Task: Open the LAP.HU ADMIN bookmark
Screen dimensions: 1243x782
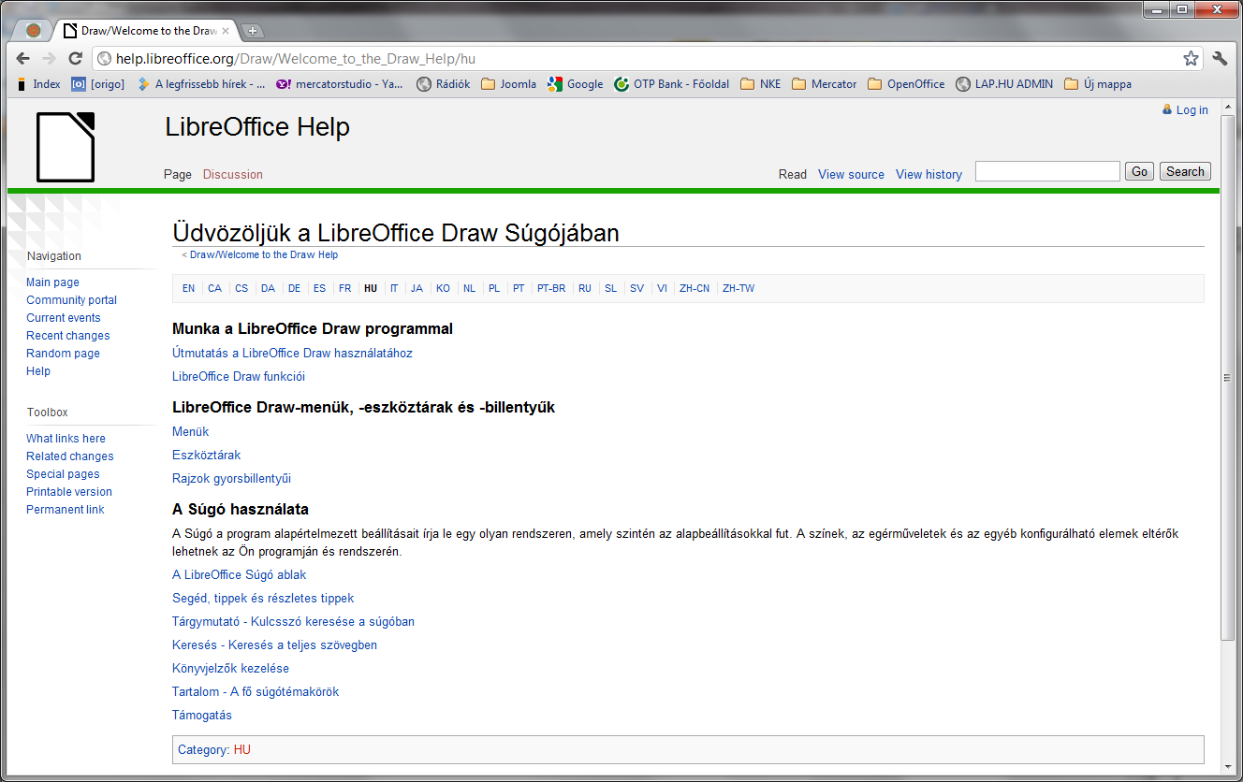Action: [1004, 84]
